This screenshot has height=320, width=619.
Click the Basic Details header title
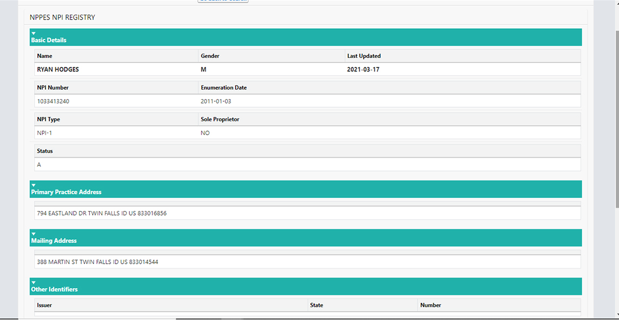pyautogui.click(x=49, y=40)
